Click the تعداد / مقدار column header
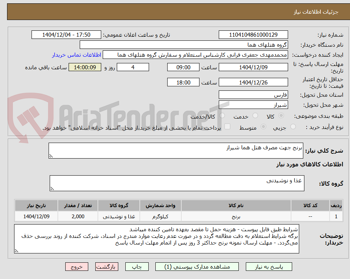 click(78, 205)
